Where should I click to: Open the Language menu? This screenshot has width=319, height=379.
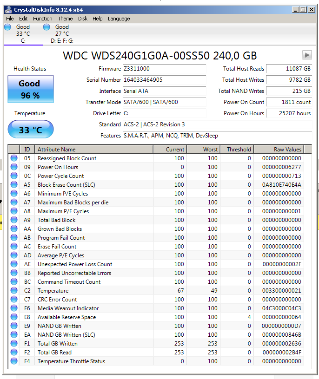tap(119, 19)
